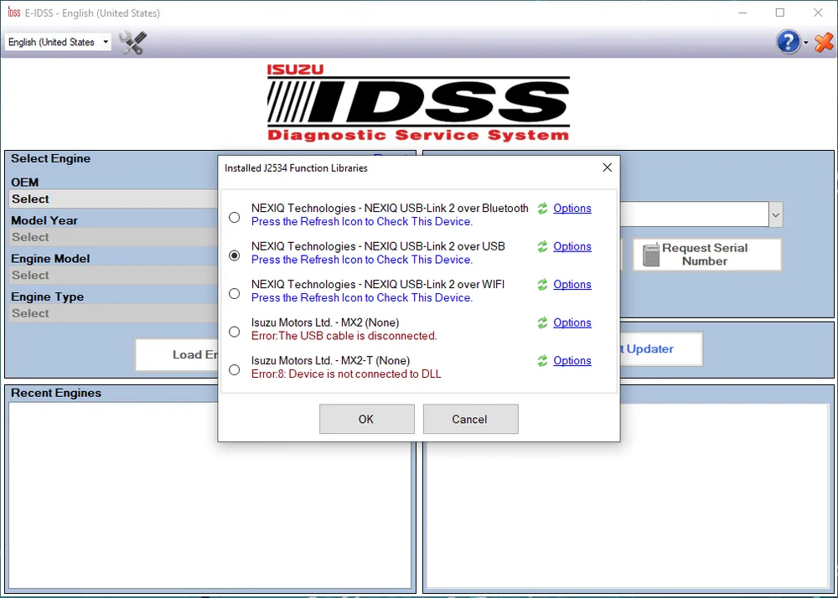Close the J2534 dialog with its X button
Image resolution: width=838 pixels, height=598 pixels.
click(x=607, y=167)
